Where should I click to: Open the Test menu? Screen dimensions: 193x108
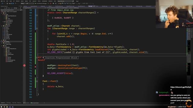tap(30, 1)
